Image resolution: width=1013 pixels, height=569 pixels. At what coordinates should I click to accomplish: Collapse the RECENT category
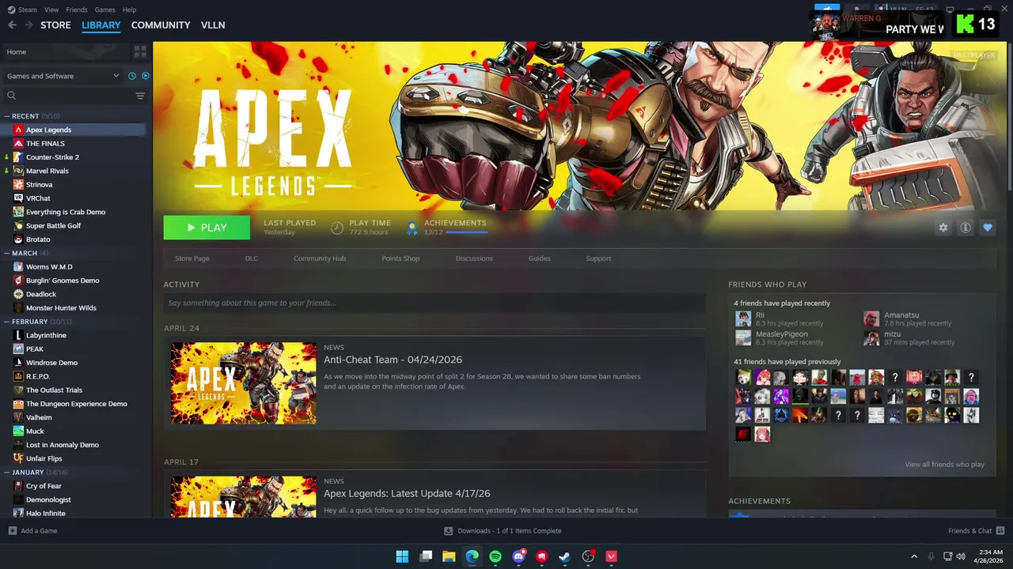(x=7, y=116)
